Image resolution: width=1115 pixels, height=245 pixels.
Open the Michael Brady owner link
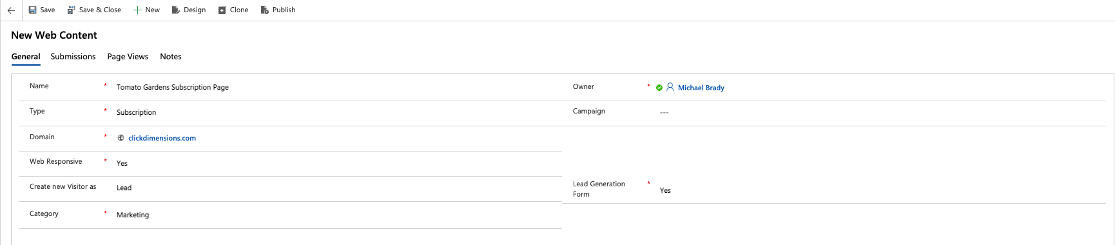(x=701, y=88)
